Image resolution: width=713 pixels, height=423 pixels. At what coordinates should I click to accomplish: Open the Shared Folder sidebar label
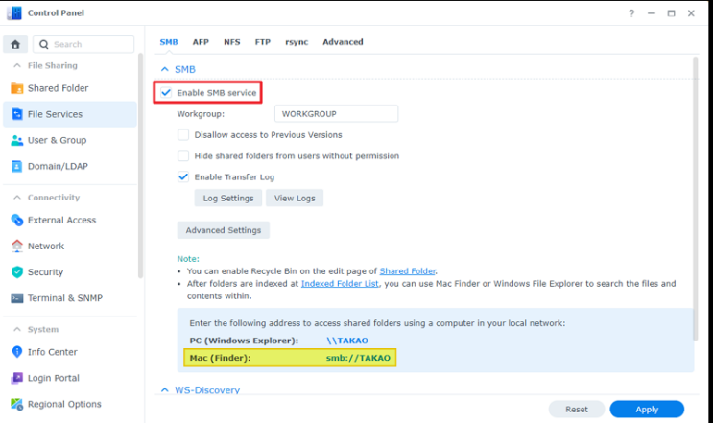(x=59, y=88)
